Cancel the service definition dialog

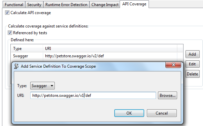pos(162,113)
